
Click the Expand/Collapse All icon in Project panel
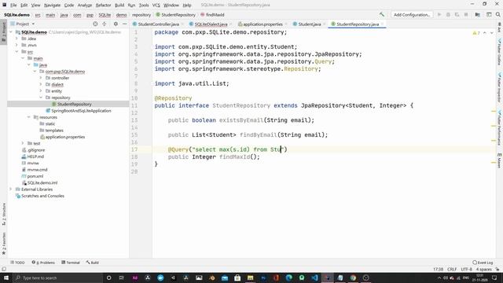click(105, 24)
